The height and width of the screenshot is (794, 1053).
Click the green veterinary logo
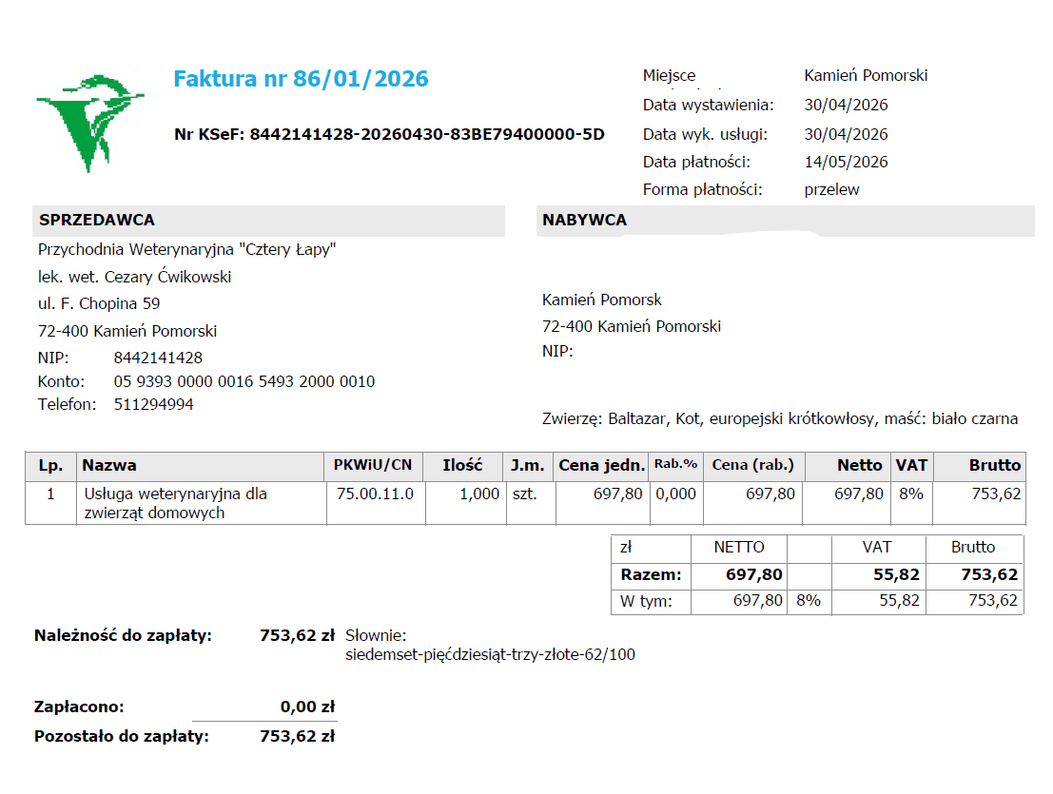90,124
